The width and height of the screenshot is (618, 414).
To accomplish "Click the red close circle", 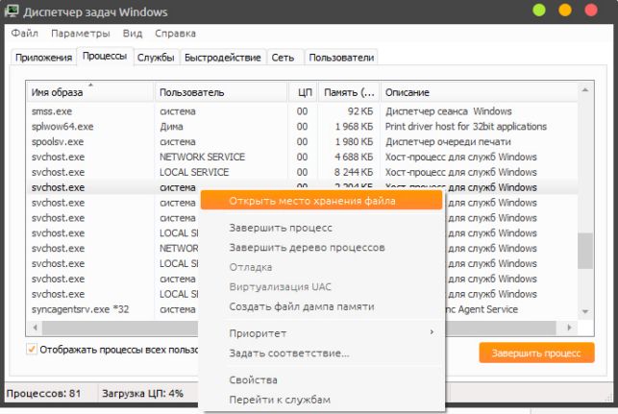I will pyautogui.click(x=591, y=11).
